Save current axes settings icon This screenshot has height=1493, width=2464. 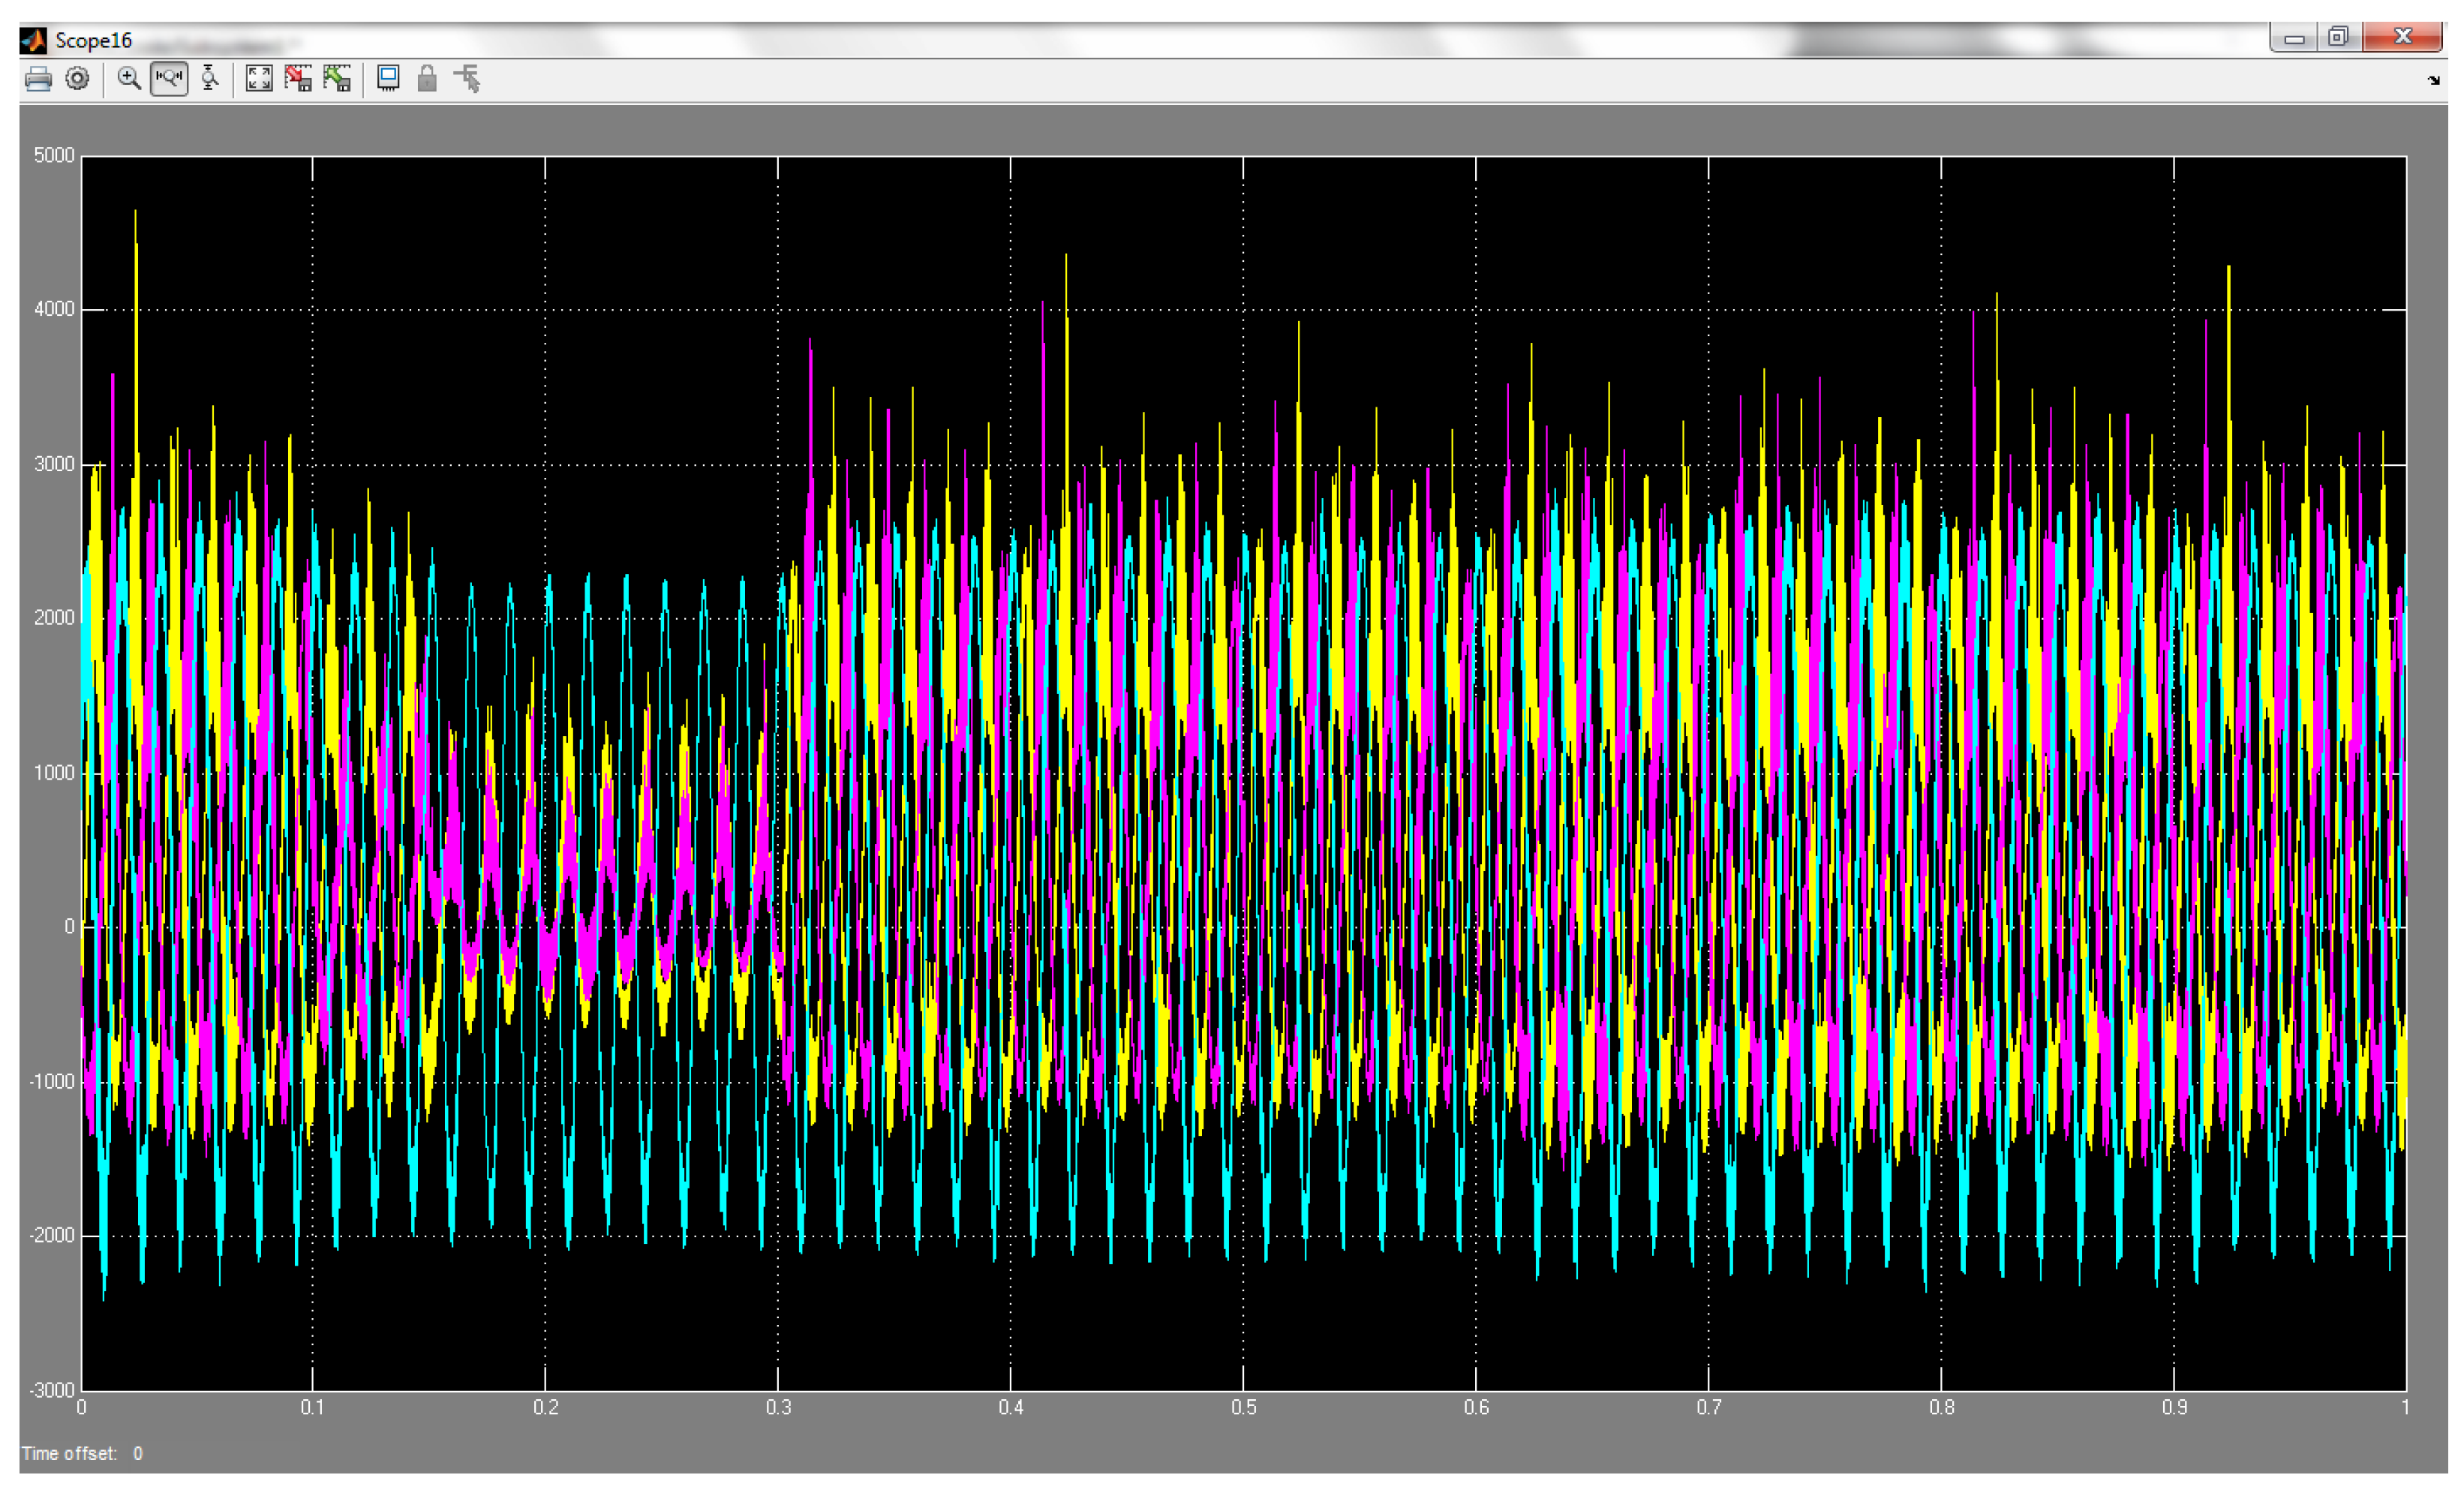click(x=298, y=79)
